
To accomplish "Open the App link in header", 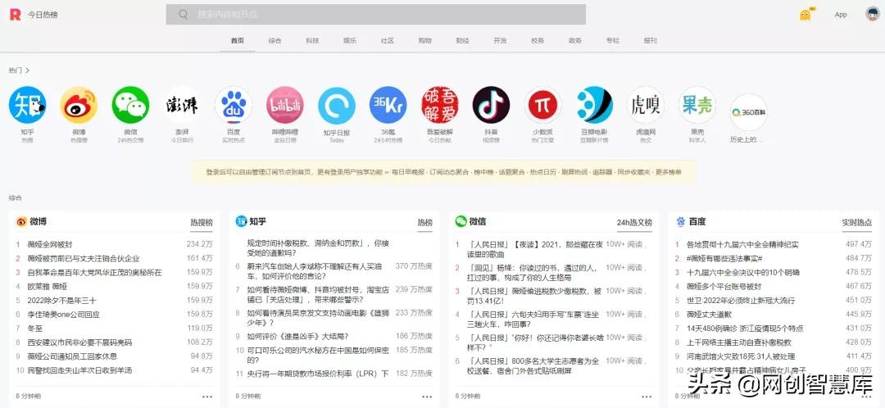I will 841,15.
